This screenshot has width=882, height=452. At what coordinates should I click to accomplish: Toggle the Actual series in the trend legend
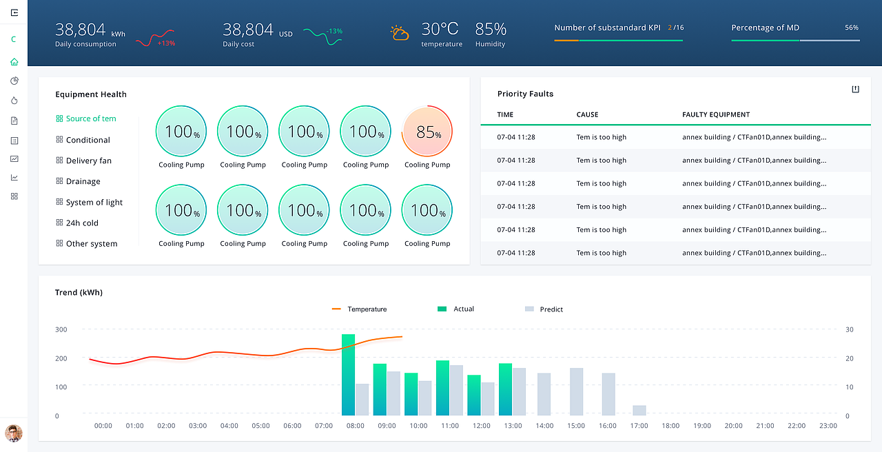(x=455, y=309)
